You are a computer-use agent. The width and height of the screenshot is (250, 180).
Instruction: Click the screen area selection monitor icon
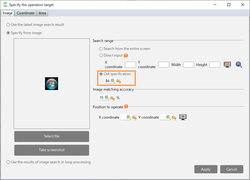[x=227, y=64]
